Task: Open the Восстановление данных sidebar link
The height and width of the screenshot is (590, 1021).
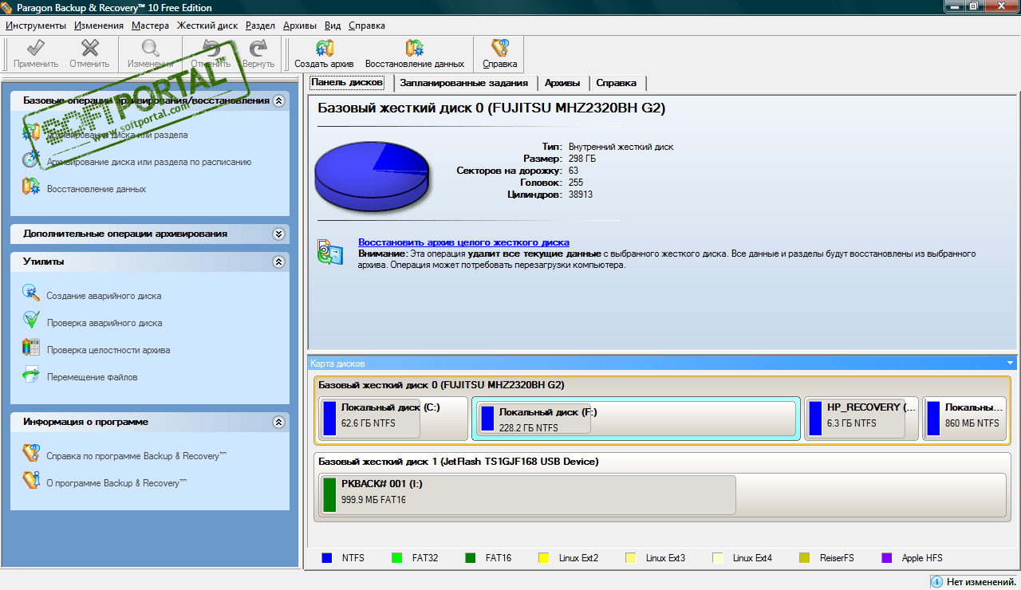Action: point(97,189)
